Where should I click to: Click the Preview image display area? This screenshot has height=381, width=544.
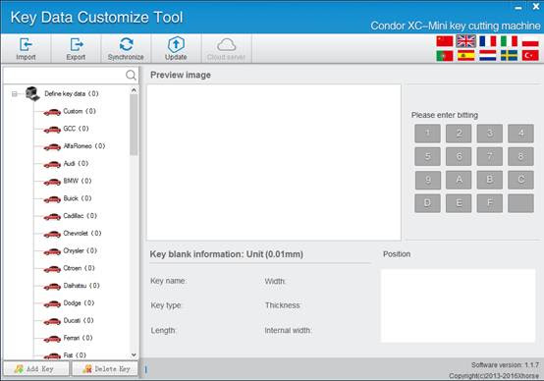[x=274, y=162]
